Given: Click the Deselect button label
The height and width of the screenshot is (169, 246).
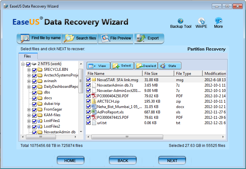Looking at the screenshot, I should click(150, 66).
